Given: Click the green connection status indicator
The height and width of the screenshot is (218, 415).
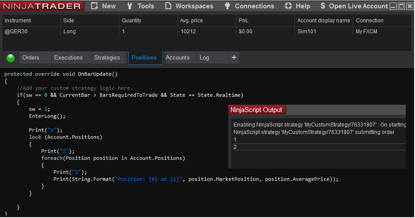Looking at the screenshot, I should pos(11,58).
